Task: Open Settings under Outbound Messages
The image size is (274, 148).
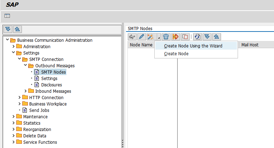Action: [x=49, y=79]
